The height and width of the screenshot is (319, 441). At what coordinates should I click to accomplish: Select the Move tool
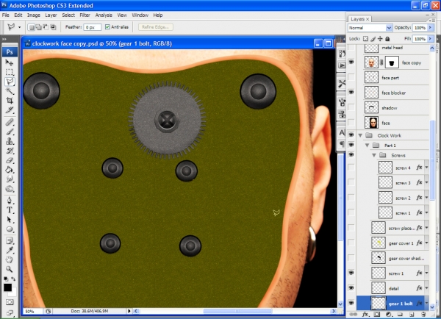pos(10,62)
